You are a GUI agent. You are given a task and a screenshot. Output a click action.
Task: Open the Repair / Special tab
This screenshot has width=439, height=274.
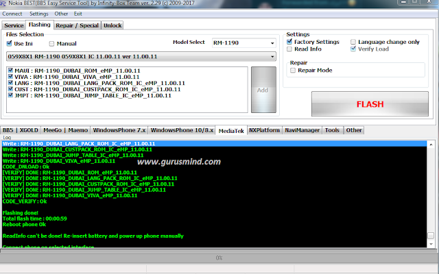tap(77, 25)
